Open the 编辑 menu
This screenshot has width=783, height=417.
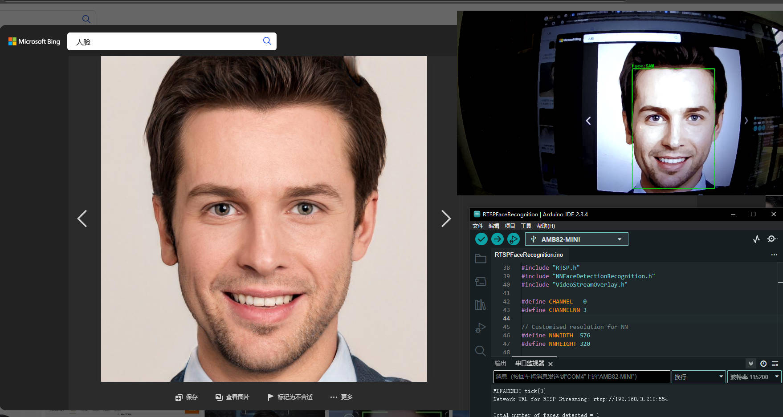pyautogui.click(x=494, y=226)
